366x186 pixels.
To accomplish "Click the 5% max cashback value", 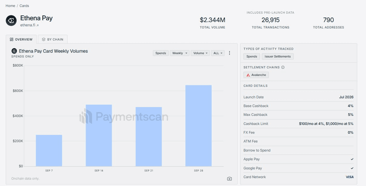I will 351,115.
